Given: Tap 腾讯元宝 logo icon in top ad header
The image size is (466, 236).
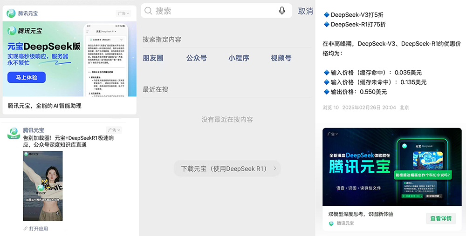Looking at the screenshot, I should pyautogui.click(x=11, y=13).
